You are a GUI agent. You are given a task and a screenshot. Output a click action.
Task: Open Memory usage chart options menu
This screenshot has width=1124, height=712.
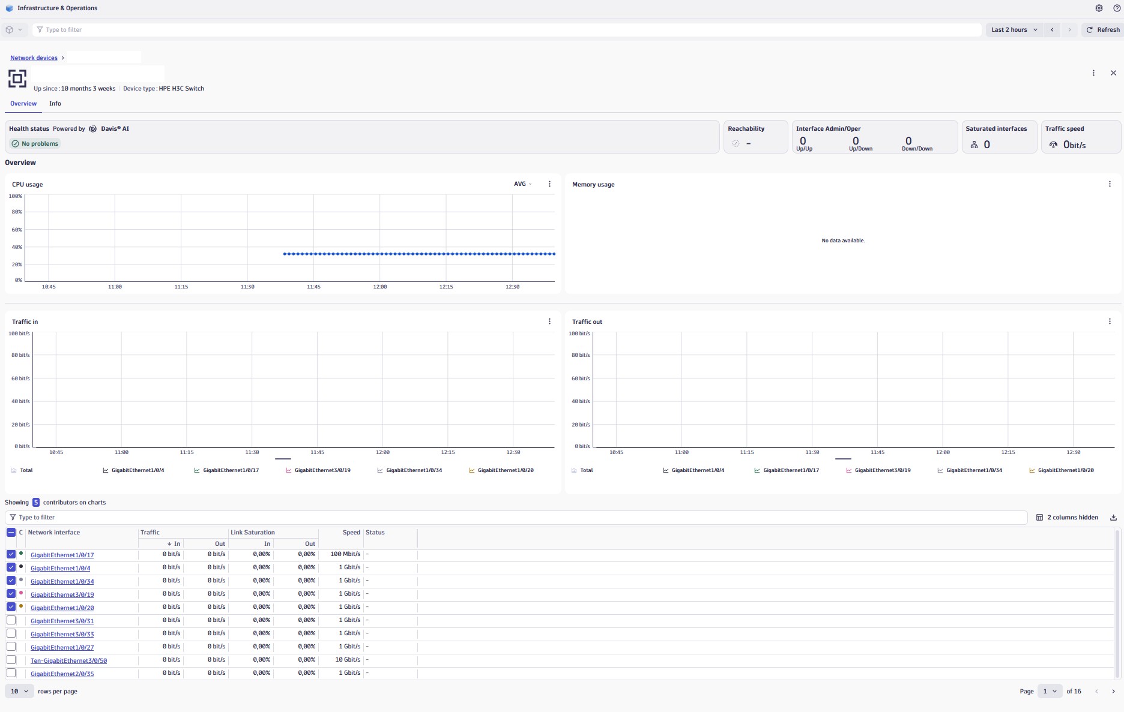(x=1109, y=184)
